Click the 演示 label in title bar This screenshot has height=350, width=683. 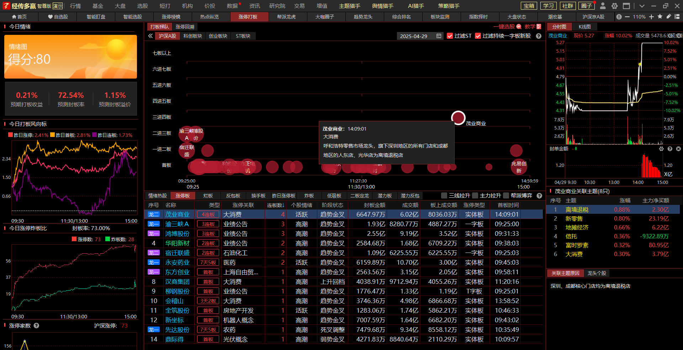(57, 6)
